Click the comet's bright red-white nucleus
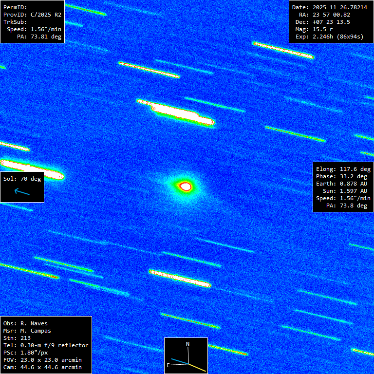The height and width of the screenshot is (374, 374). point(186,186)
